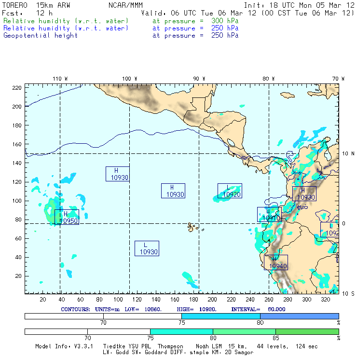The image size is (357, 357).
Task: Click the '110 W' longitude label
Action: tap(60, 79)
